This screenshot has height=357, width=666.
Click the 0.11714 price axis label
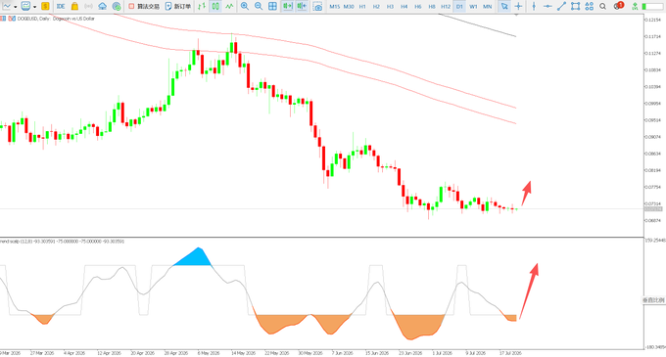click(652, 37)
